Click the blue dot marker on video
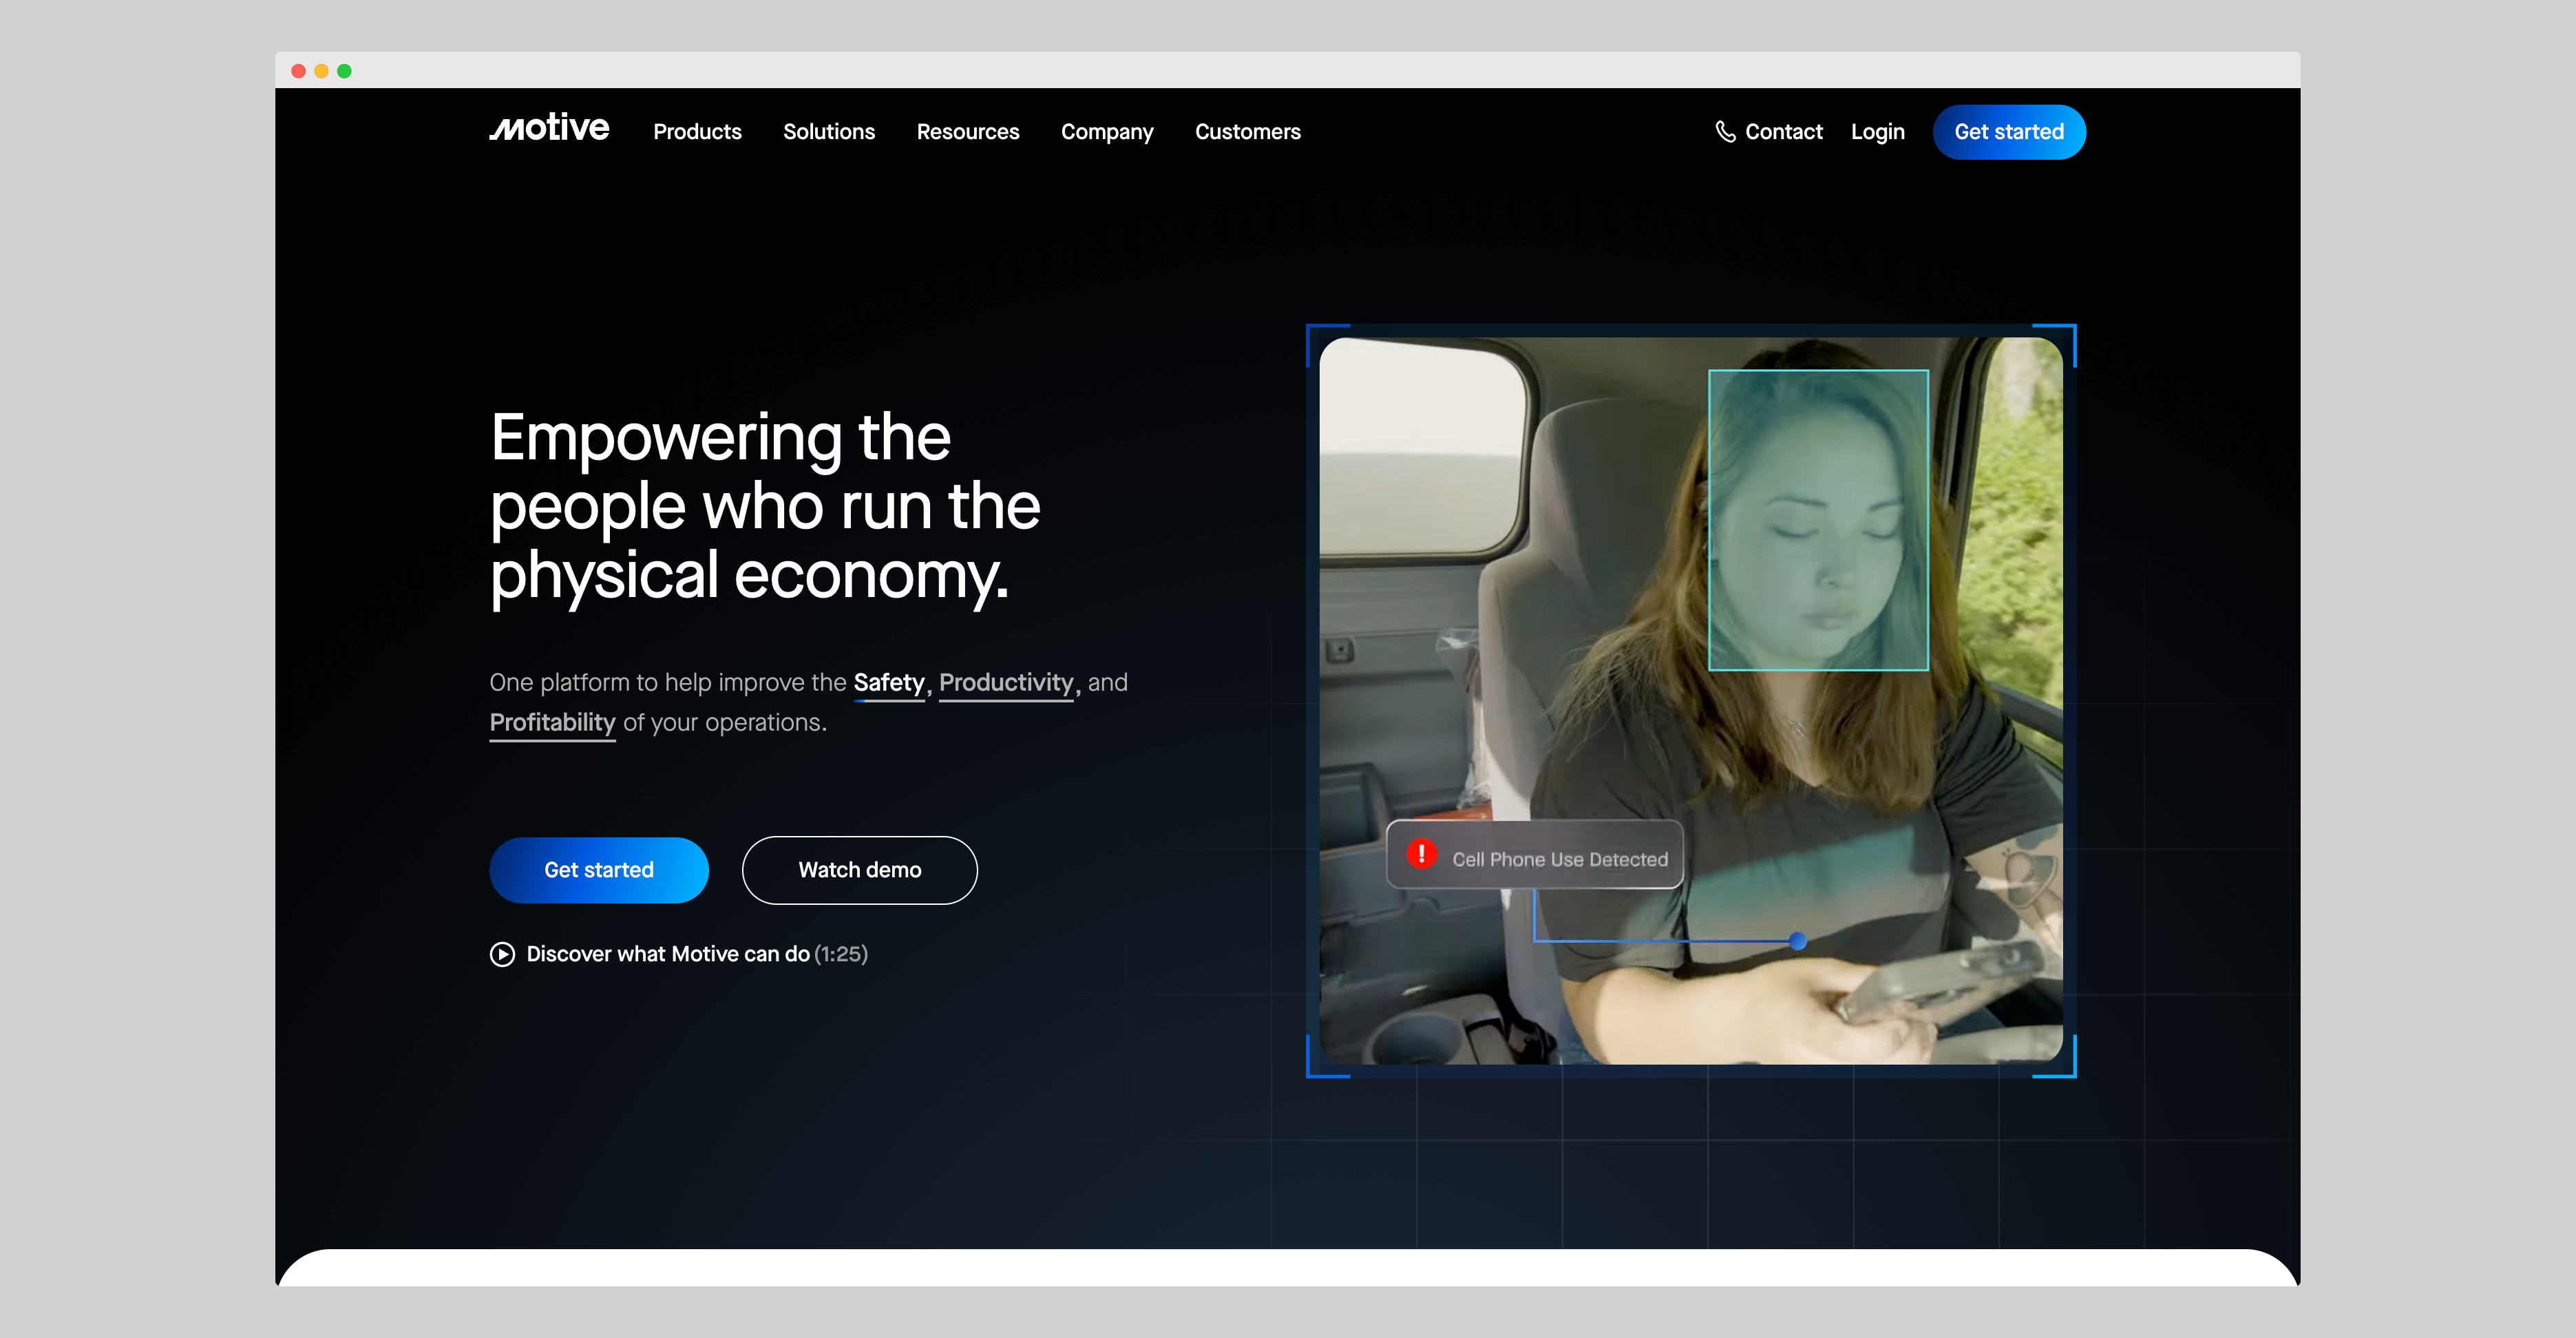The image size is (2576, 1338). (x=1798, y=941)
